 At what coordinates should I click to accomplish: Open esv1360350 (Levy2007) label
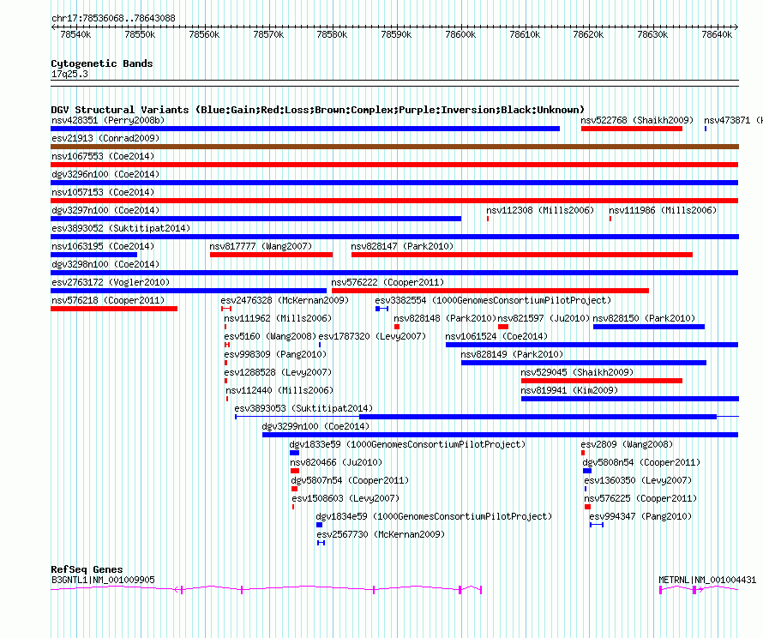(x=638, y=480)
